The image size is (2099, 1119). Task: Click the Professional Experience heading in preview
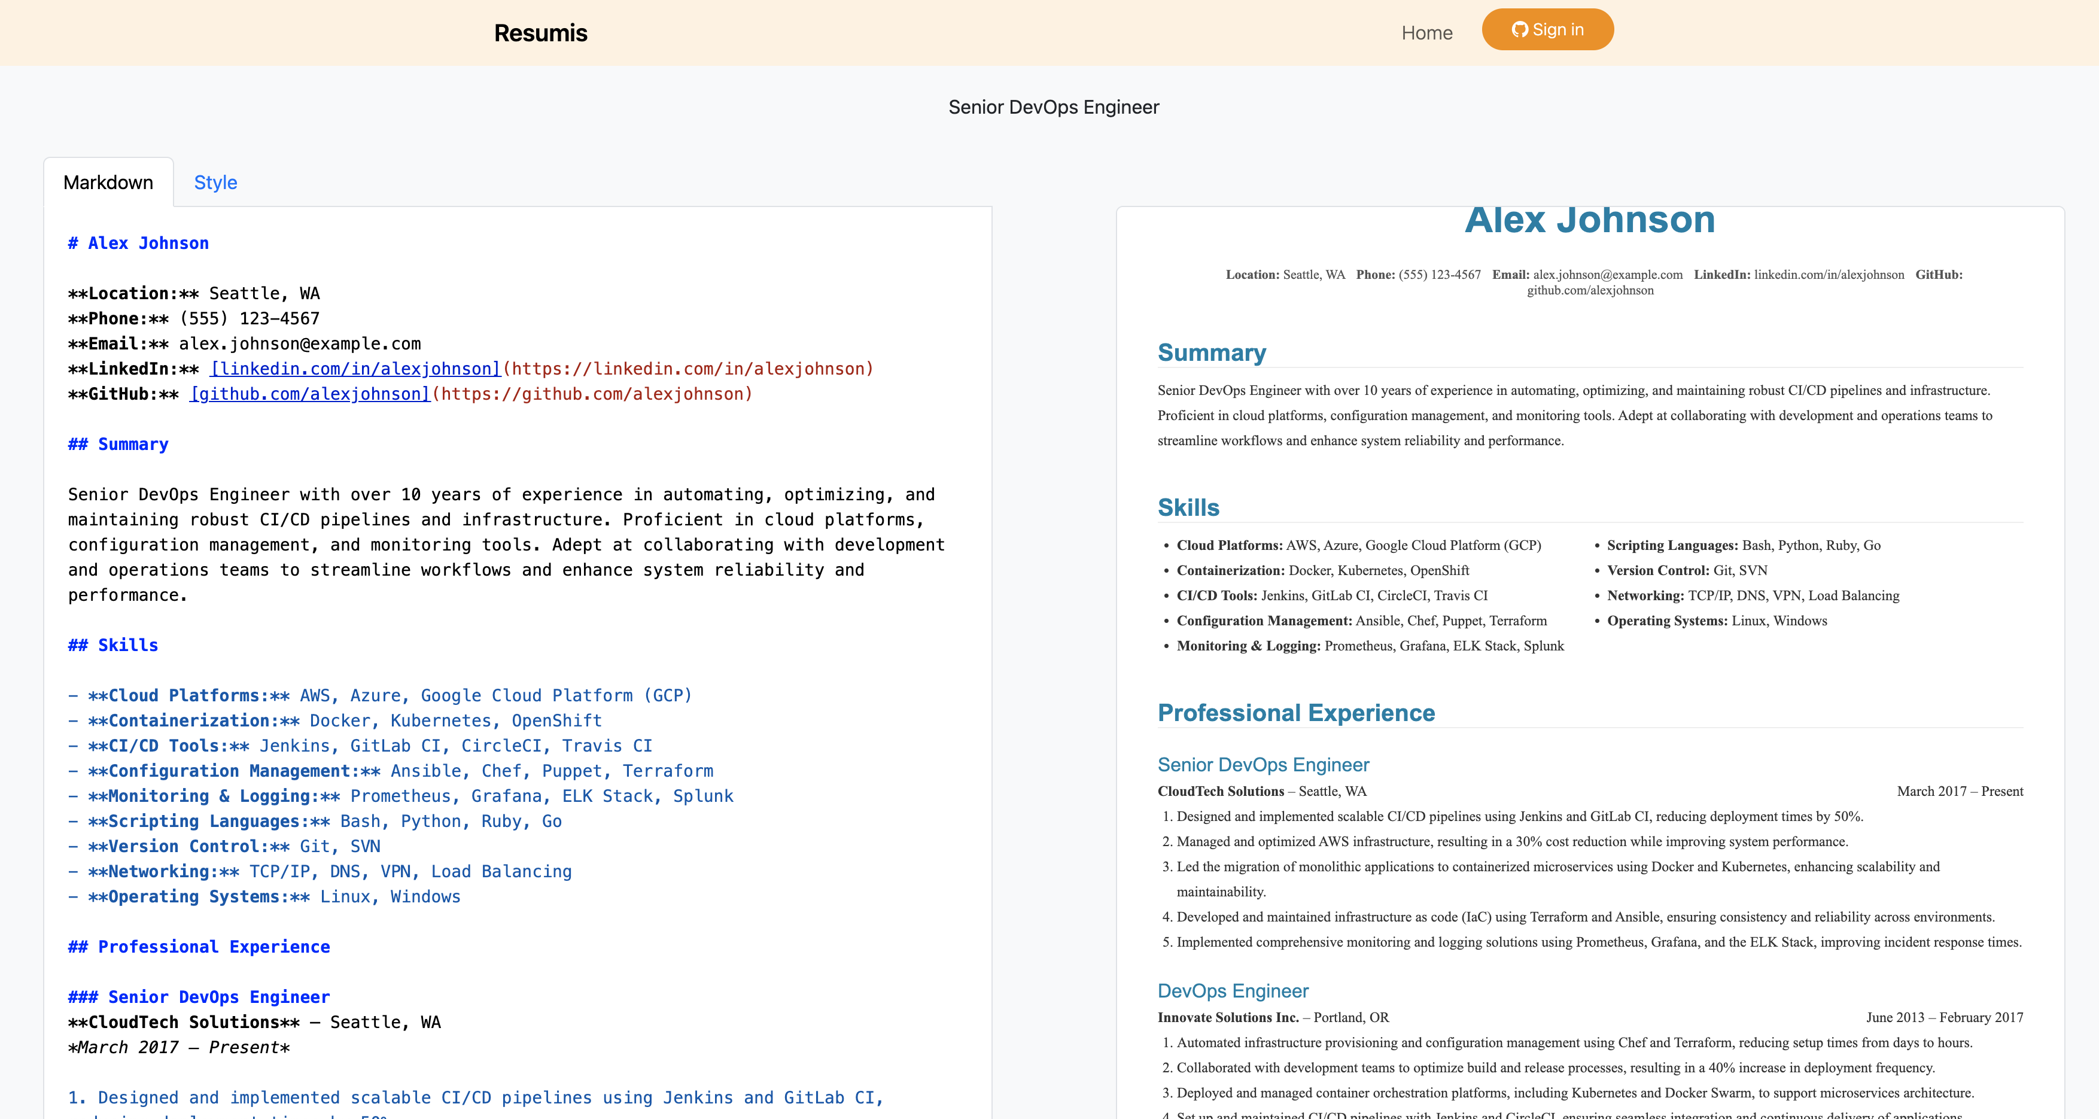(1295, 712)
